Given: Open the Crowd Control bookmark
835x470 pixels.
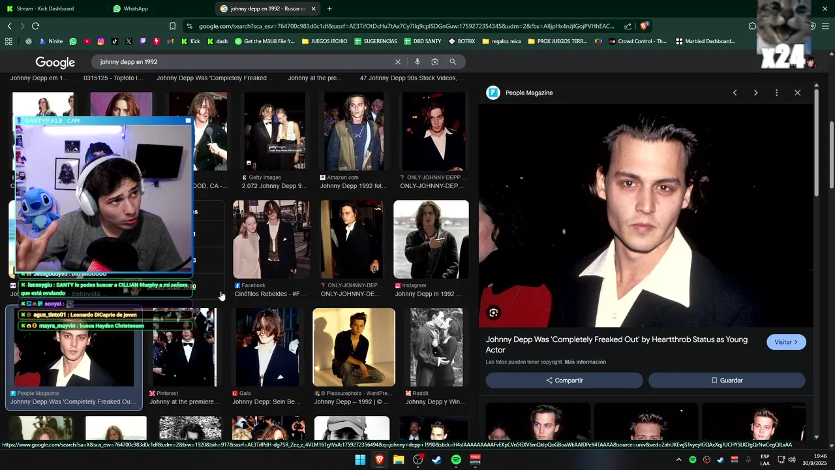Looking at the screenshot, I should (x=638, y=41).
